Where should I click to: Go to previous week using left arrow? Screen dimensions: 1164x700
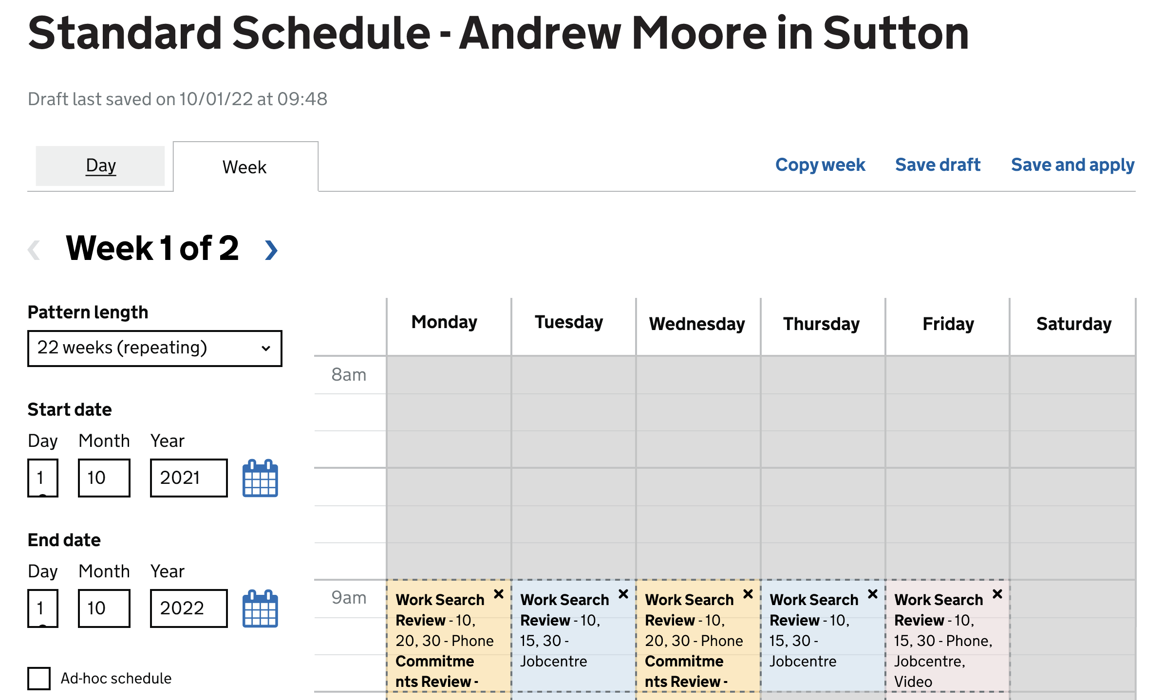pos(35,250)
